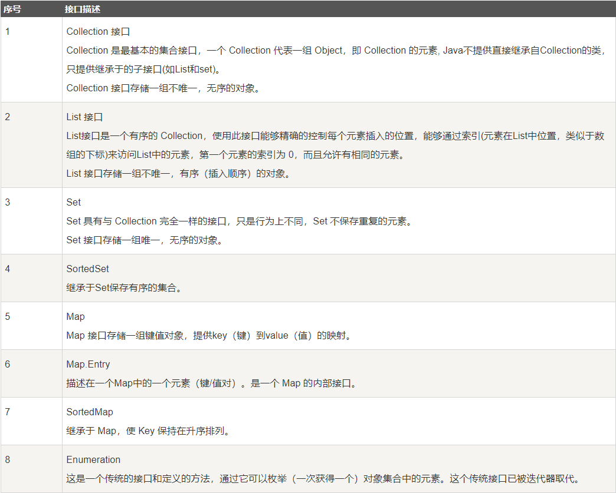Viewport: 616px width, 493px height.
Task: Click the 'Set' heading in row 3
Action: click(x=74, y=203)
